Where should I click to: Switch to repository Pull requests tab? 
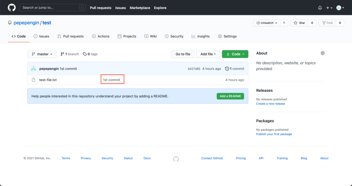70,36
